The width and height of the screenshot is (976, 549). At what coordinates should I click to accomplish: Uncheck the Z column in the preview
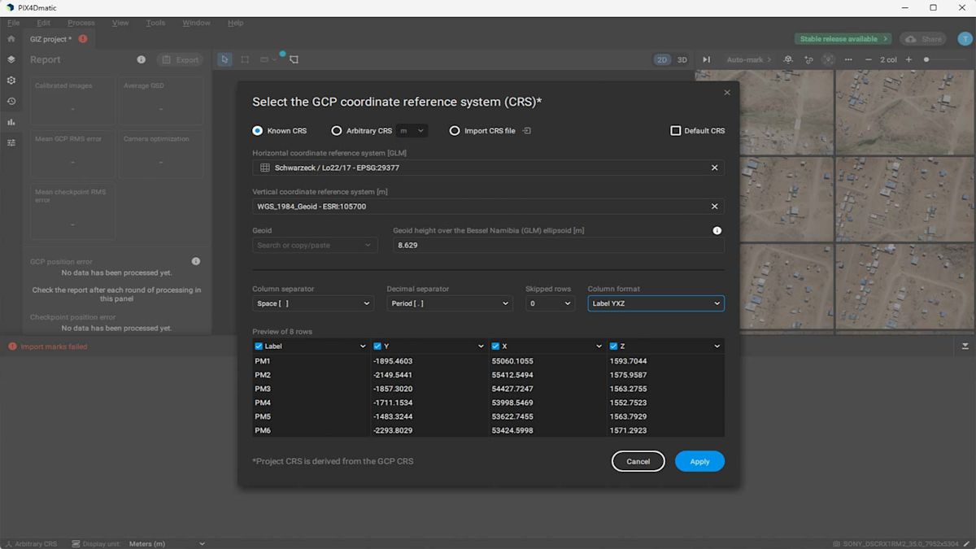[612, 346]
